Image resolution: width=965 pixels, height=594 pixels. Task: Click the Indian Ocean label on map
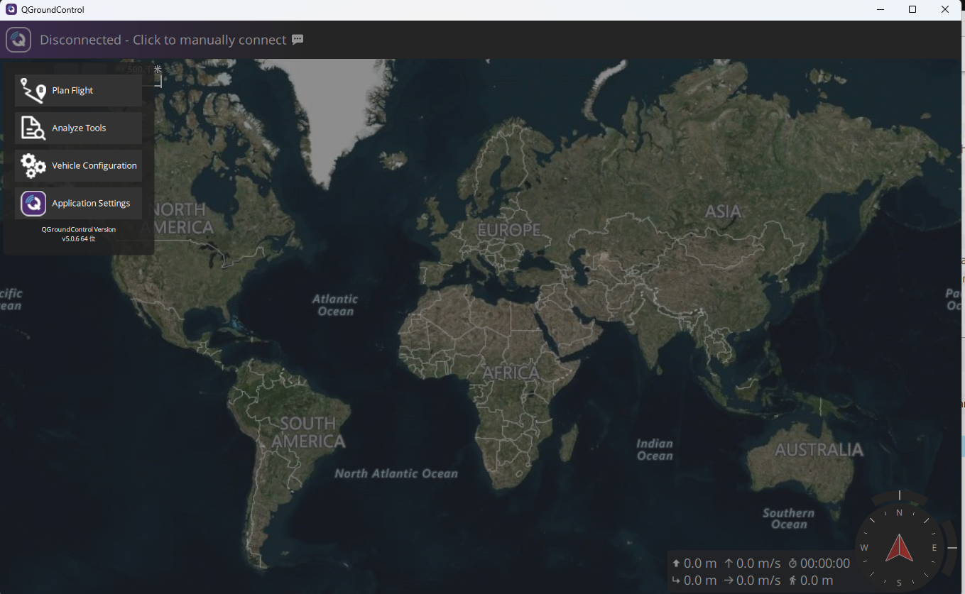tap(655, 449)
